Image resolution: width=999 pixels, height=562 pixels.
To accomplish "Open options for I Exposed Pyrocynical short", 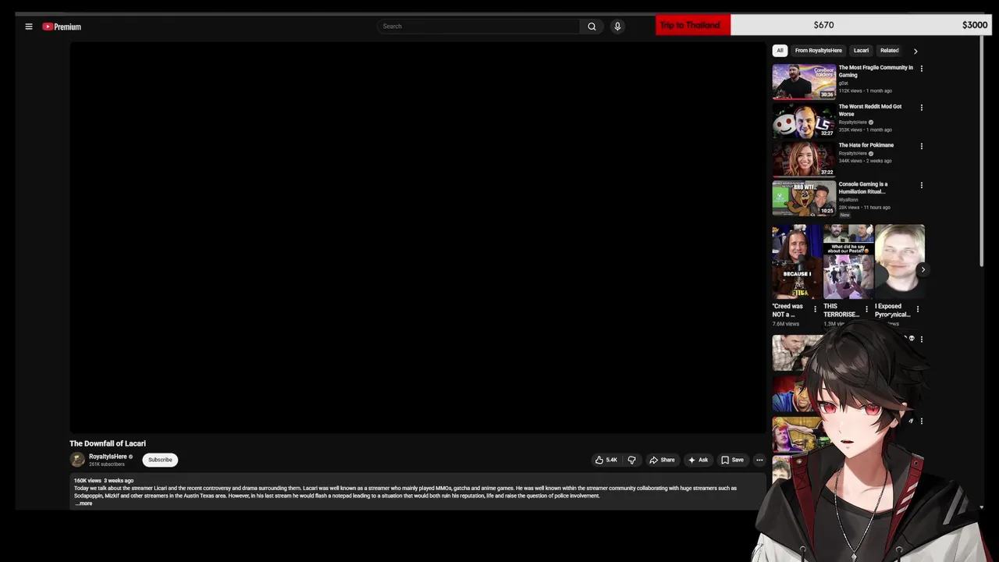I will pos(918,309).
